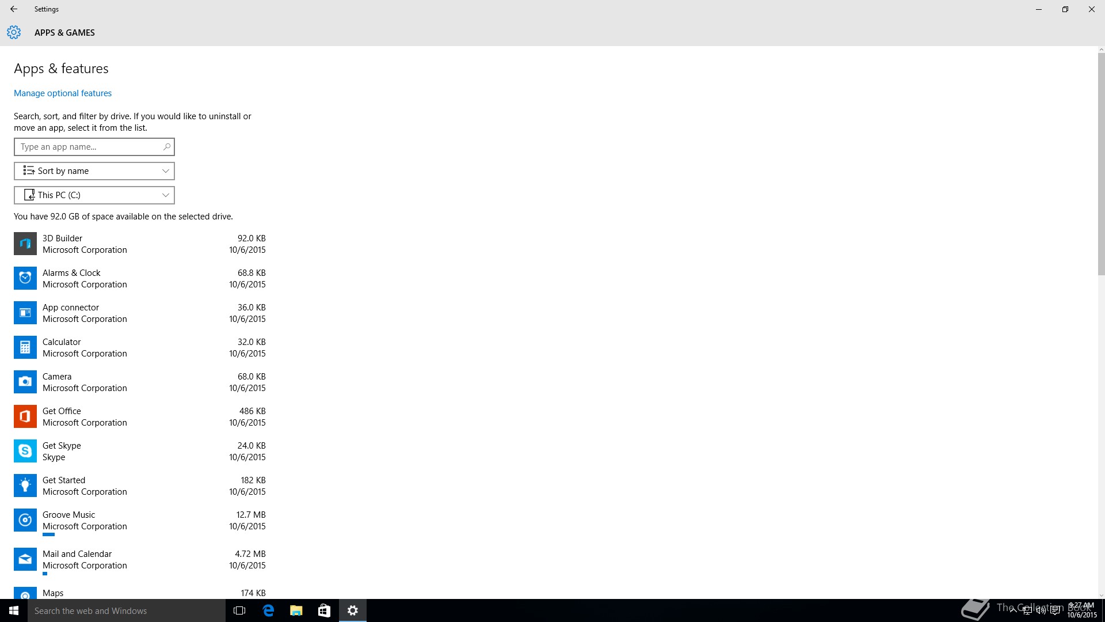1105x622 pixels.
Task: Open the Windows Start menu
Action: 14,610
